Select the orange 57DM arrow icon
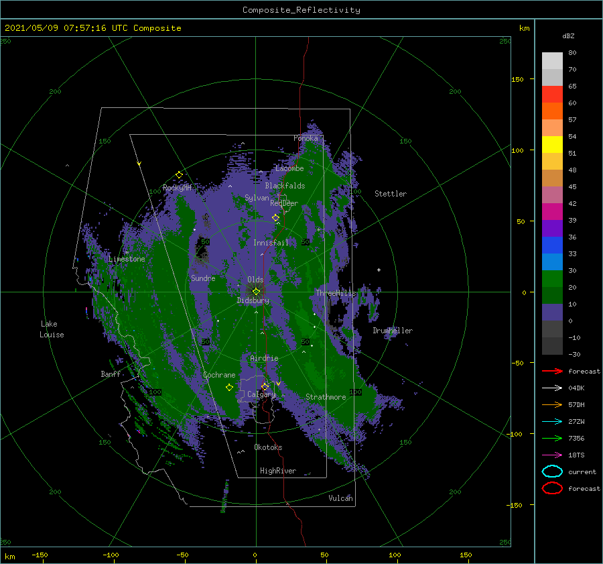Viewport: 603px width, 564px height. point(552,404)
